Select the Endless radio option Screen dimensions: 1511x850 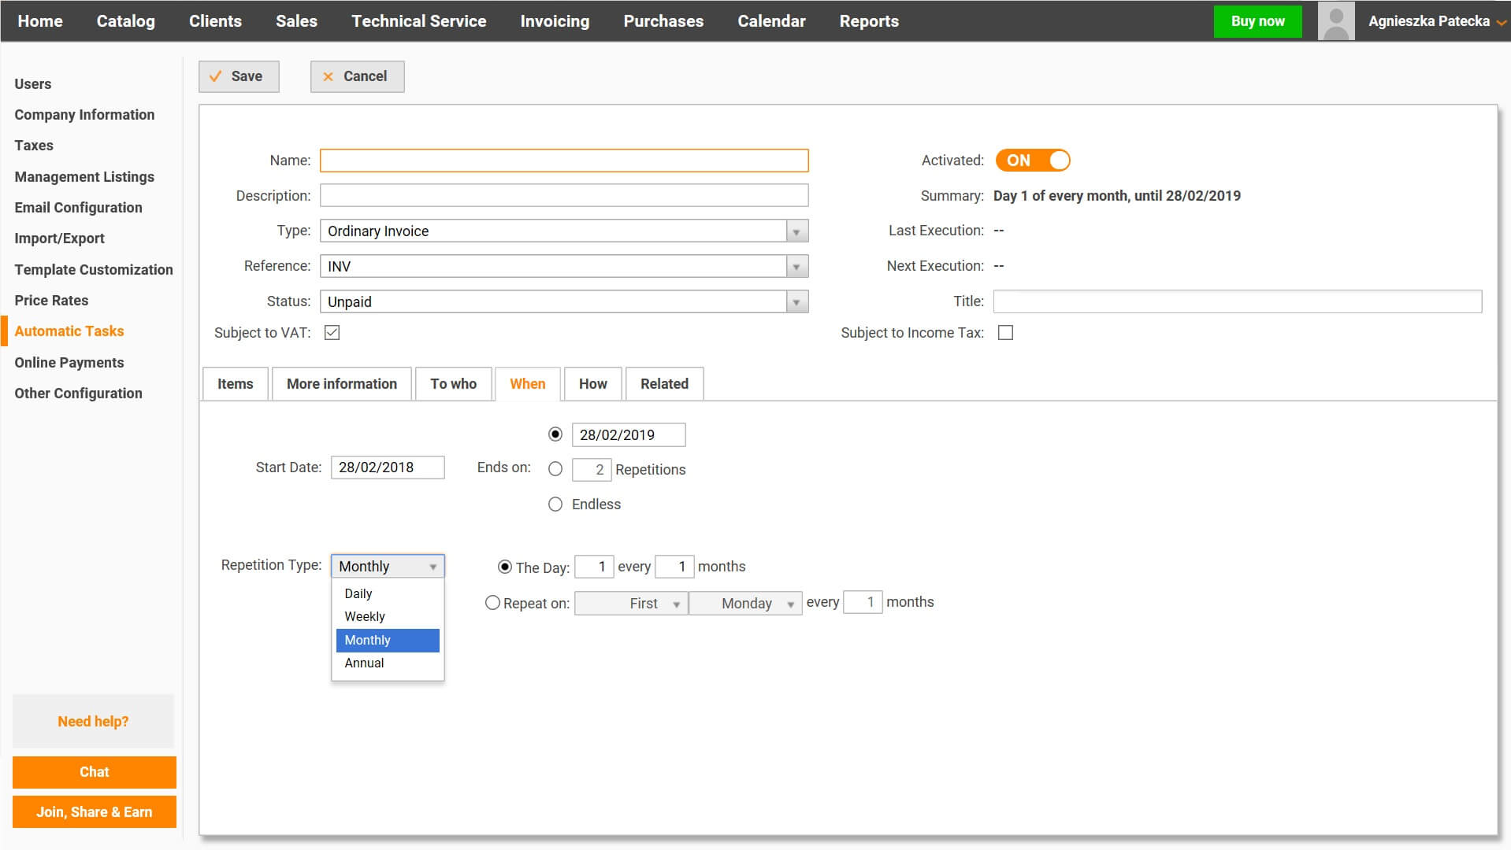point(555,504)
